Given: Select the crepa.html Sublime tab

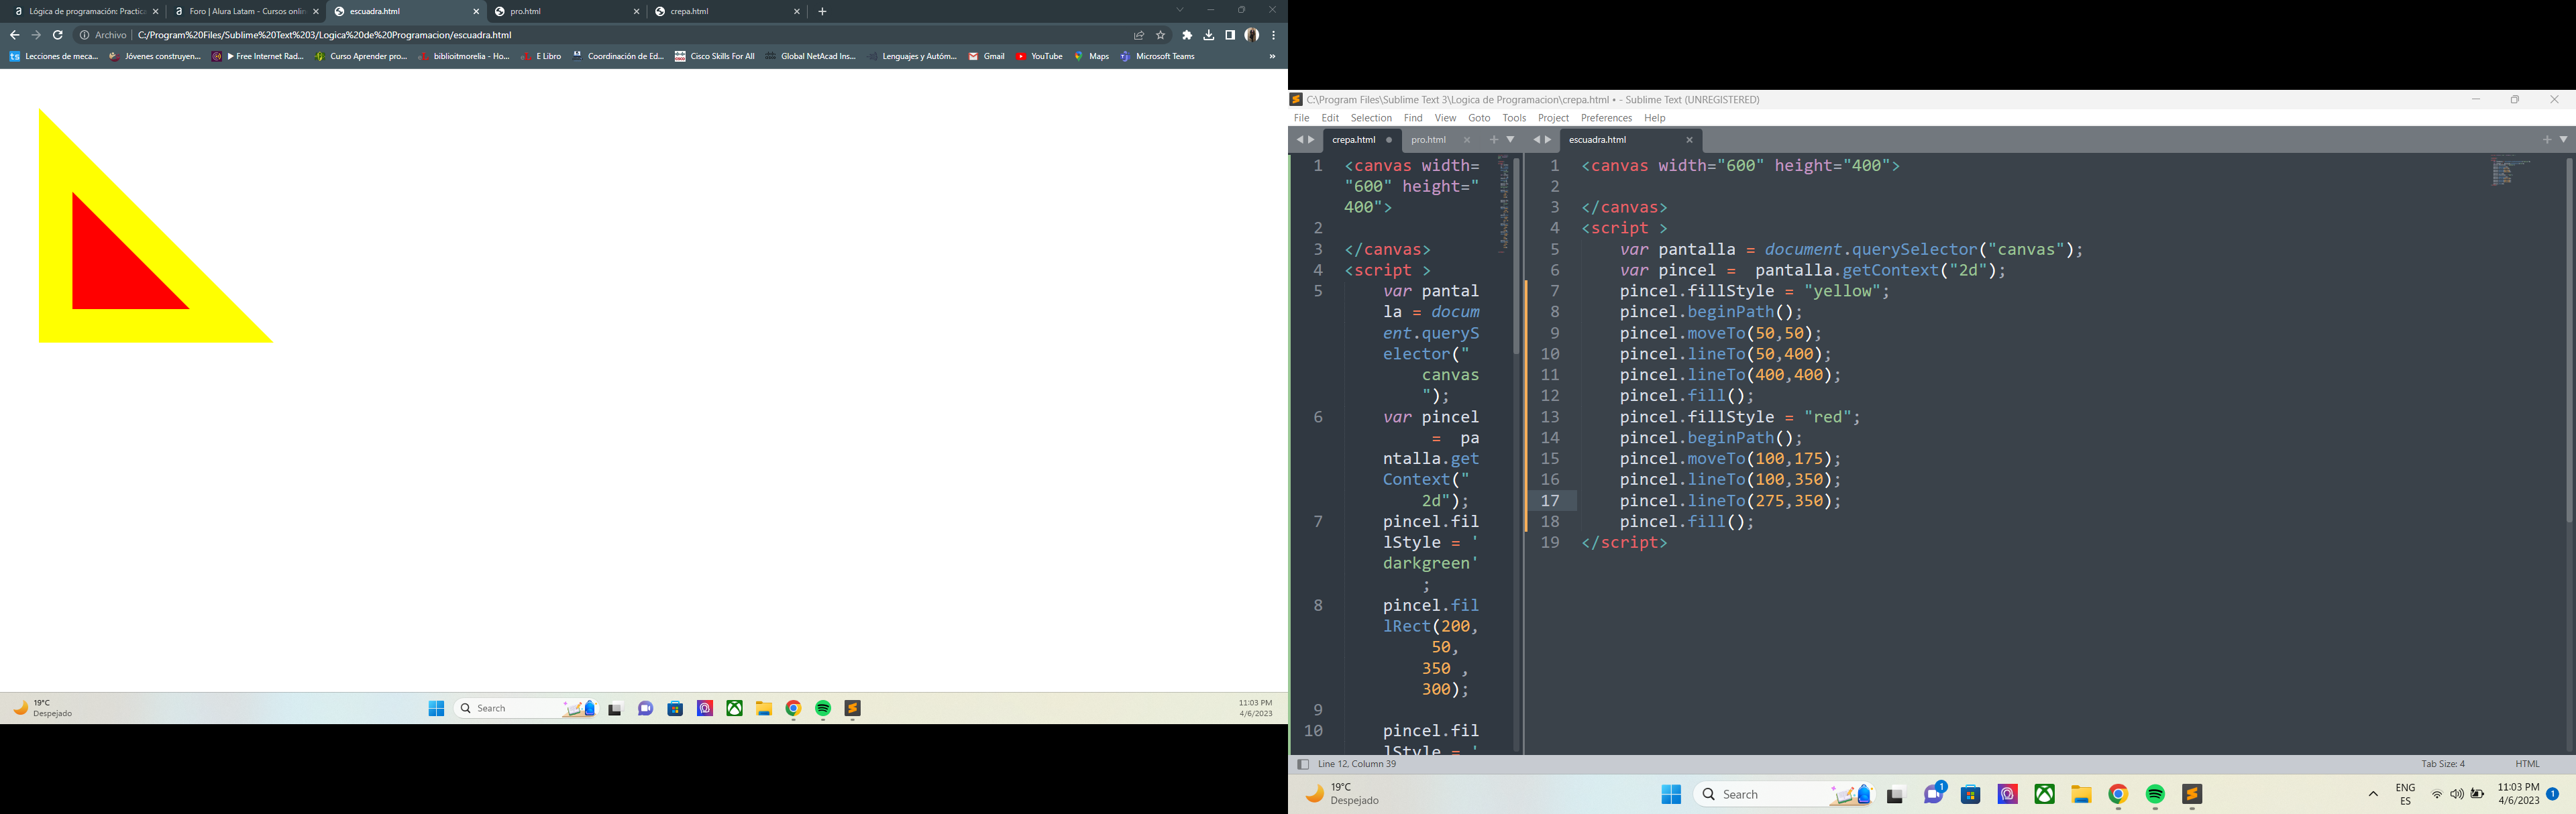Looking at the screenshot, I should (1361, 140).
